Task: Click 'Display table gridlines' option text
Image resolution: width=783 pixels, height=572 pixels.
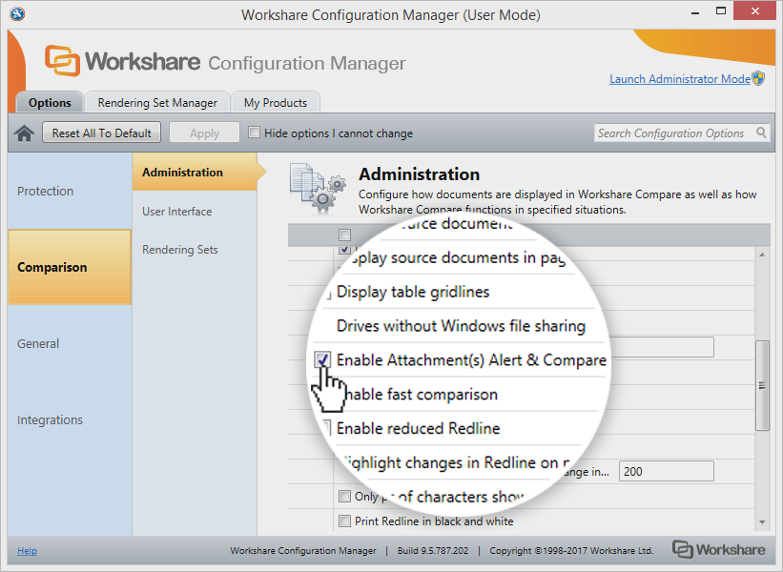Action: click(413, 292)
